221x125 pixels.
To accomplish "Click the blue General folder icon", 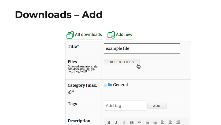I will coord(110,85).
